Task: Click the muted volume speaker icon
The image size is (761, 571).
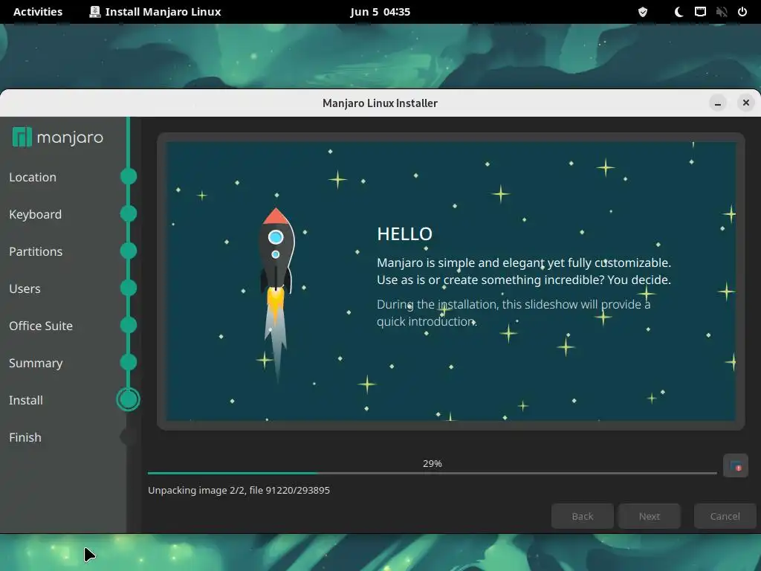Action: (721, 12)
